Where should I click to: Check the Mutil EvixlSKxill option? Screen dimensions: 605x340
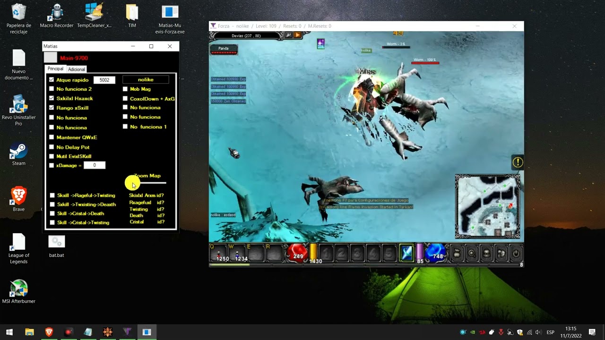pos(52,156)
